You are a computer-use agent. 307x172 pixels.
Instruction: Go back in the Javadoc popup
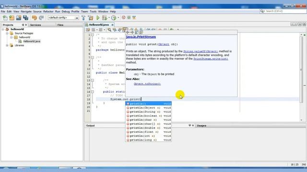(x=128, y=32)
